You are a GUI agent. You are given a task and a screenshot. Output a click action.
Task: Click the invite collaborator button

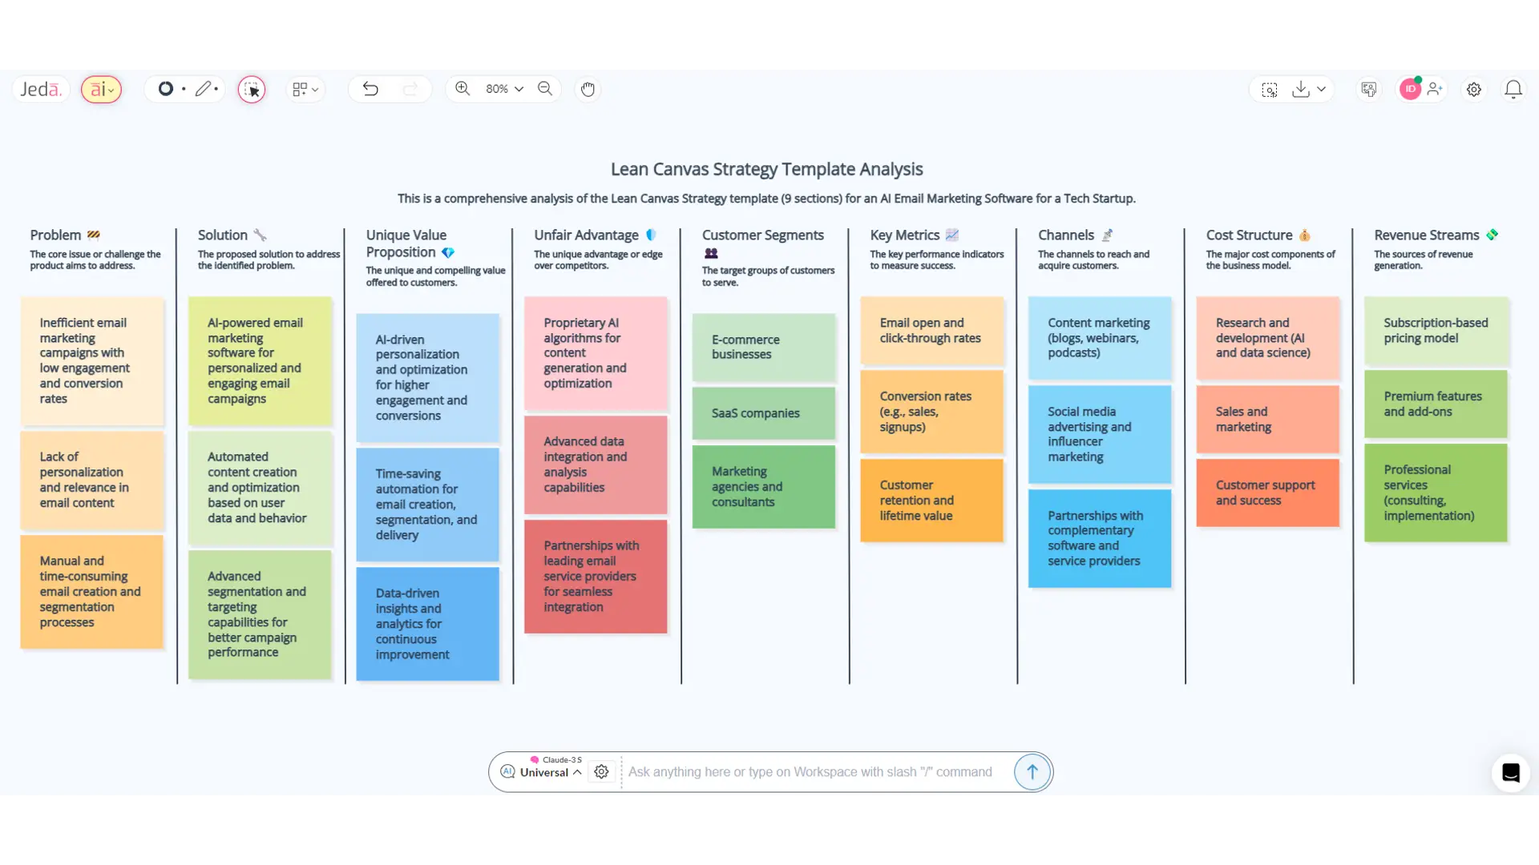1434,89
